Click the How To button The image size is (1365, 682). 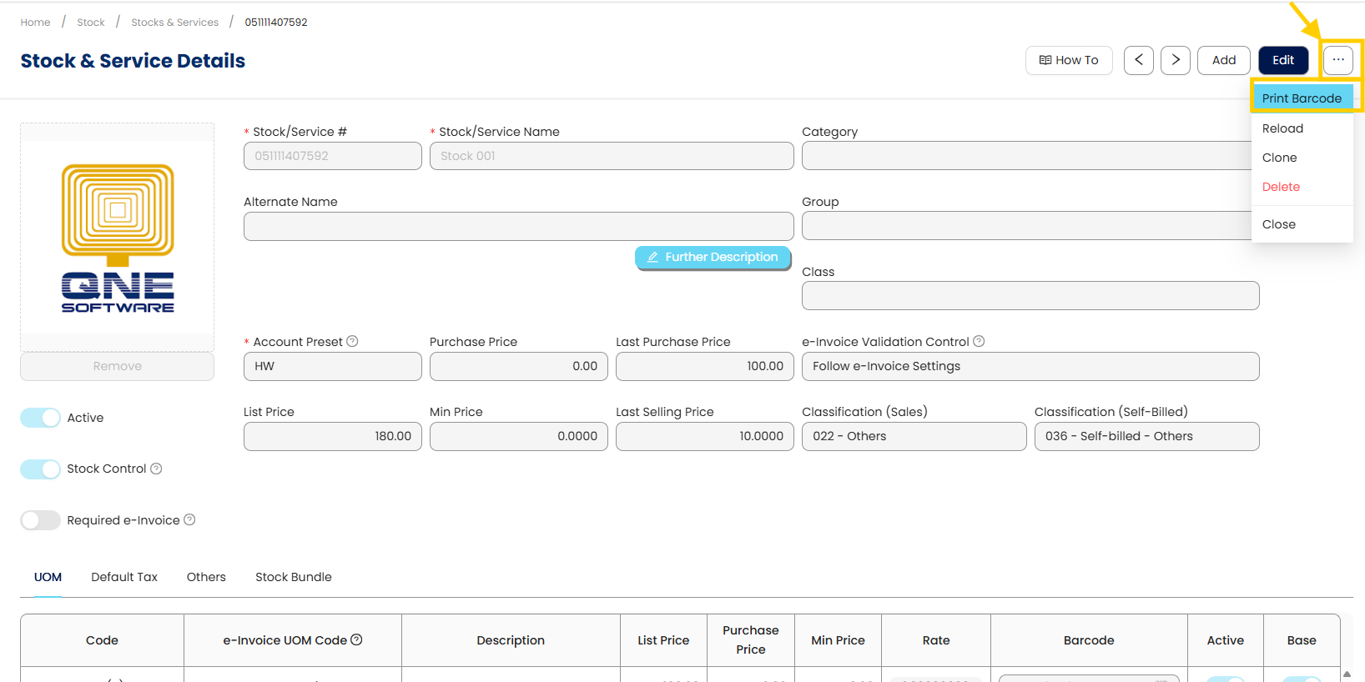tap(1069, 60)
